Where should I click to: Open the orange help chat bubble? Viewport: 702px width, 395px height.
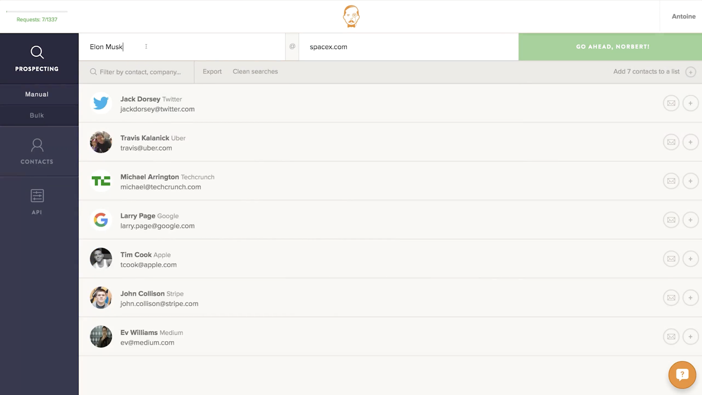point(682,375)
